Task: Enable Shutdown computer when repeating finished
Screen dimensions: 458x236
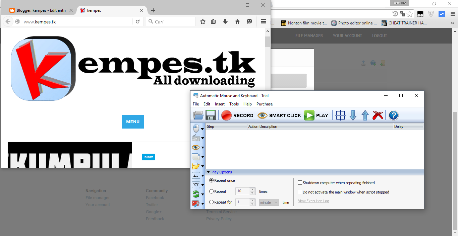Action: click(x=300, y=183)
